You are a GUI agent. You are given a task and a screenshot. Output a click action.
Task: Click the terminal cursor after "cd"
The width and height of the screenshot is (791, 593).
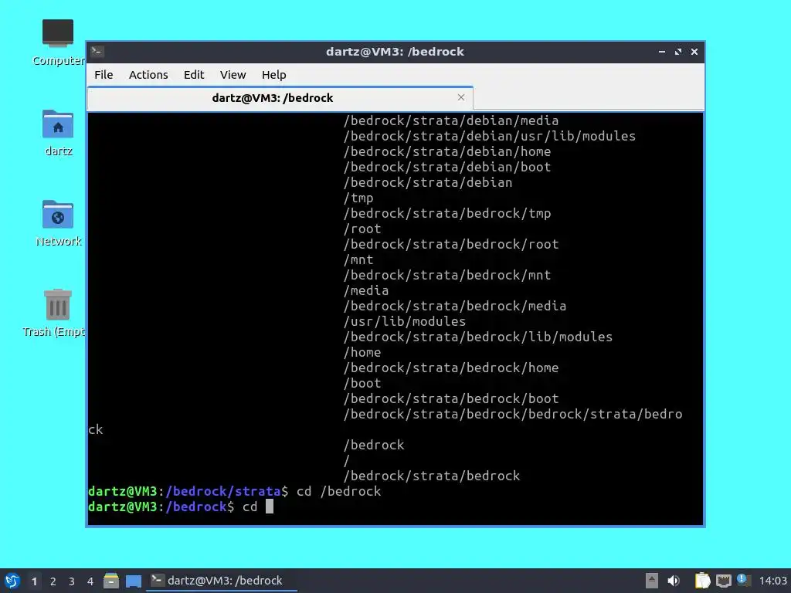point(270,507)
